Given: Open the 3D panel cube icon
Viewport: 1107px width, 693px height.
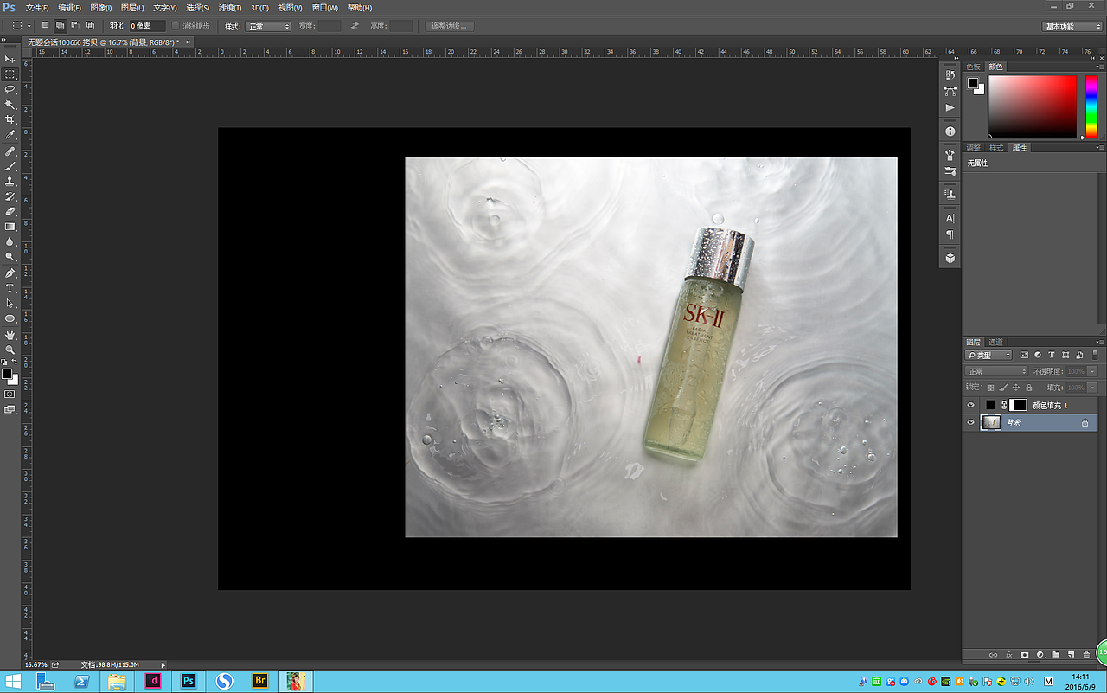Looking at the screenshot, I should coord(950,259).
